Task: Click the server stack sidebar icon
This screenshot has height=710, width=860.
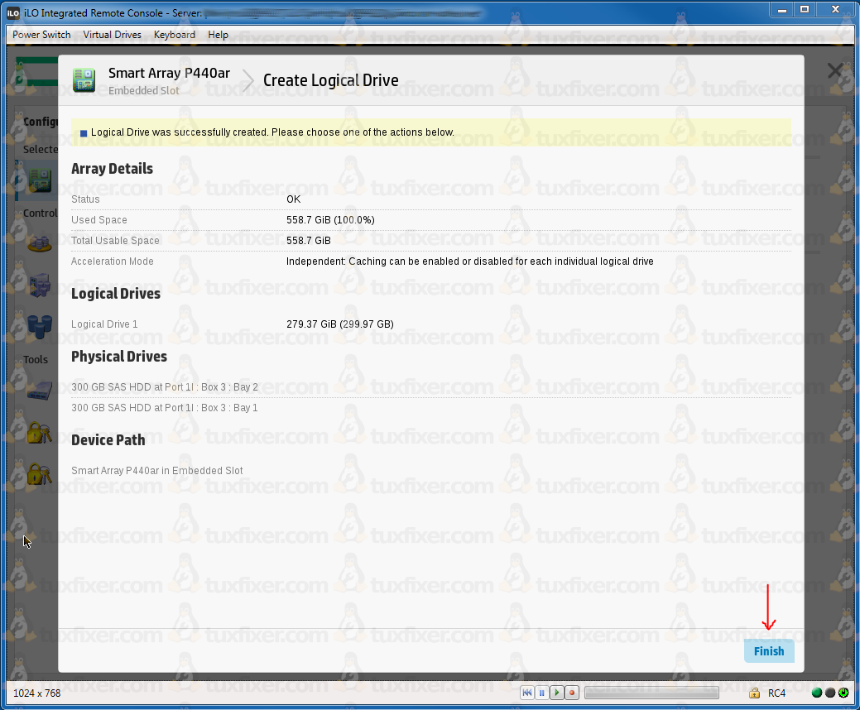Action: point(39,285)
